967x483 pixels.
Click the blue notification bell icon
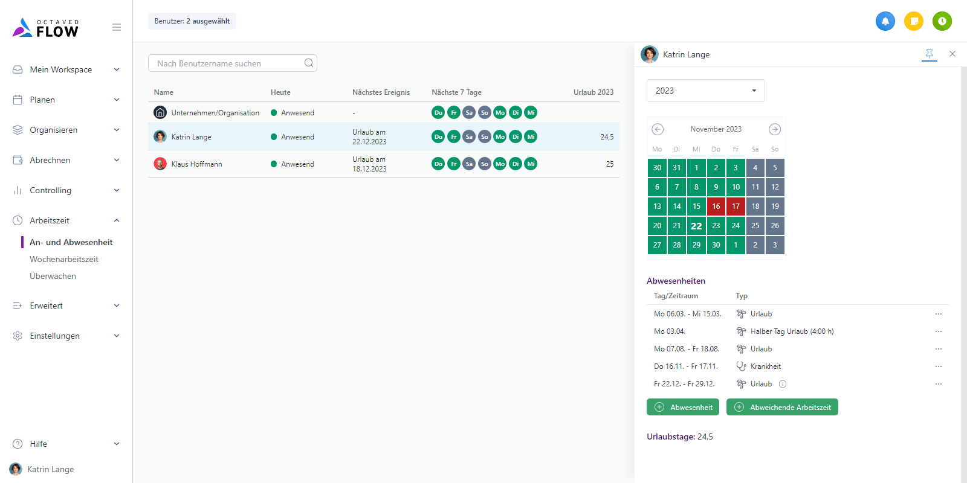[x=885, y=21]
